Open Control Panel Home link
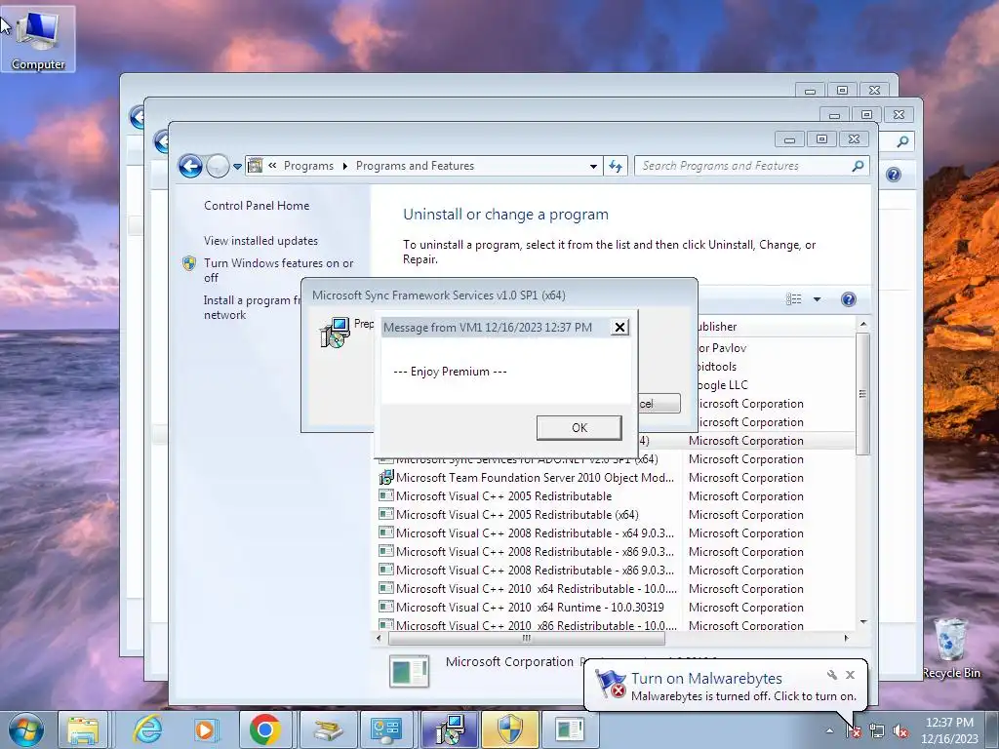This screenshot has height=749, width=999. (x=257, y=206)
